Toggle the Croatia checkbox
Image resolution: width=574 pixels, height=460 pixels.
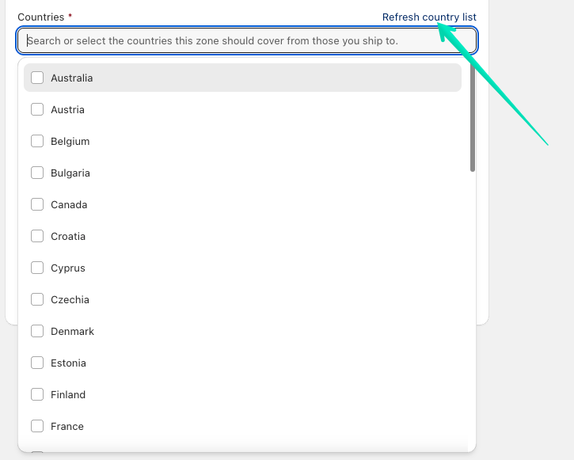(37, 236)
